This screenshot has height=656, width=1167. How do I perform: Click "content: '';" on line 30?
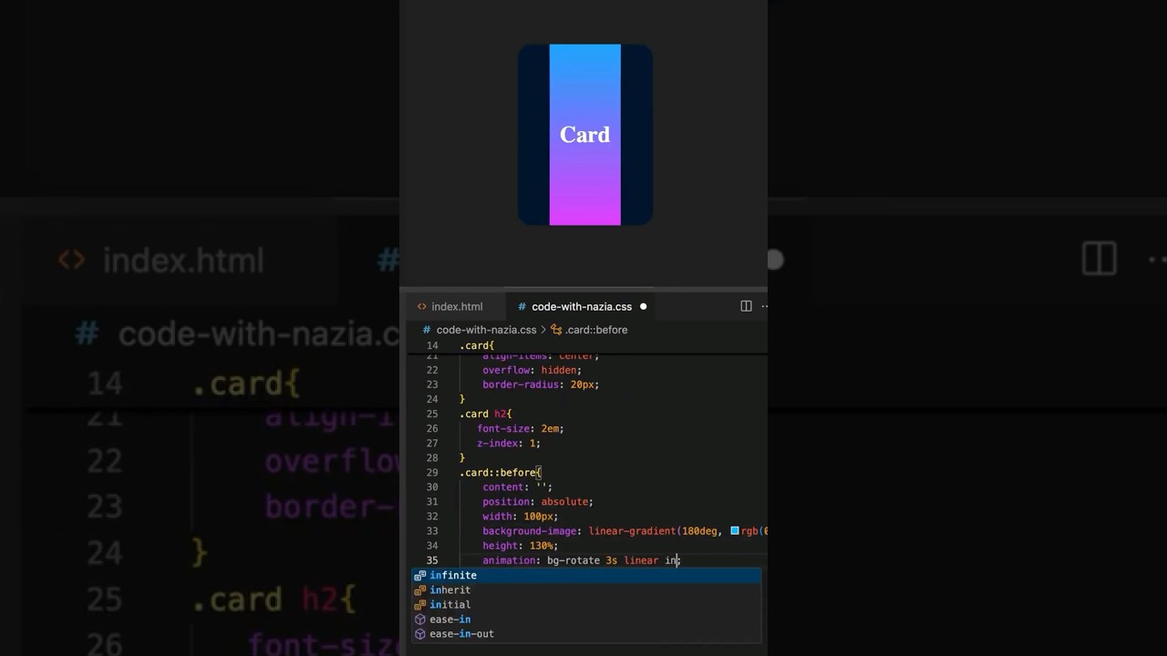click(517, 487)
